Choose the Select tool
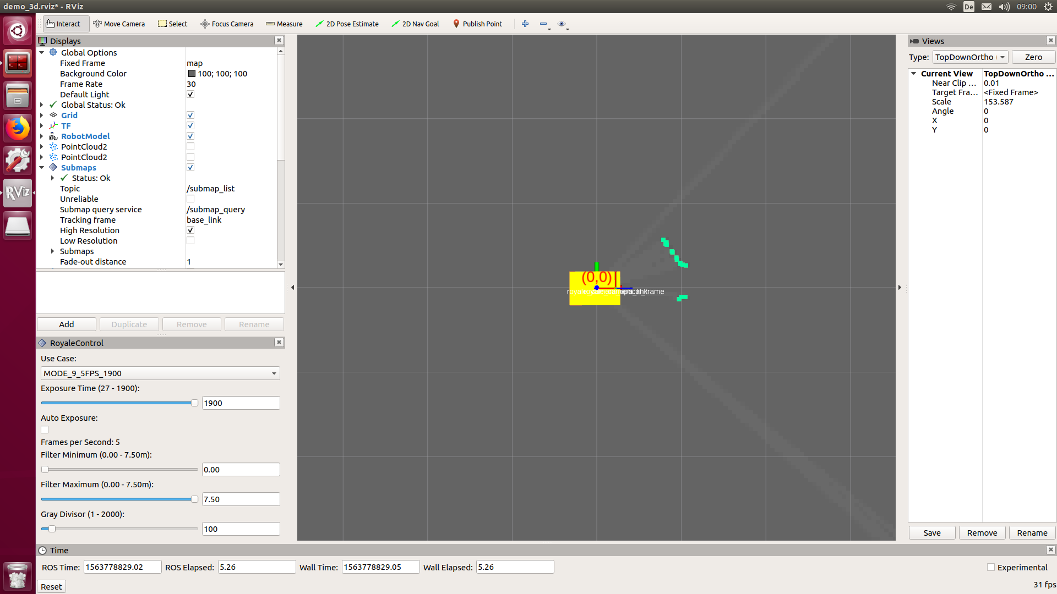 [173, 24]
